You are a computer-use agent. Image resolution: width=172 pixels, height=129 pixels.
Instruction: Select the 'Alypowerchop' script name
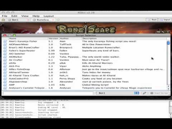click(x=18, y=82)
